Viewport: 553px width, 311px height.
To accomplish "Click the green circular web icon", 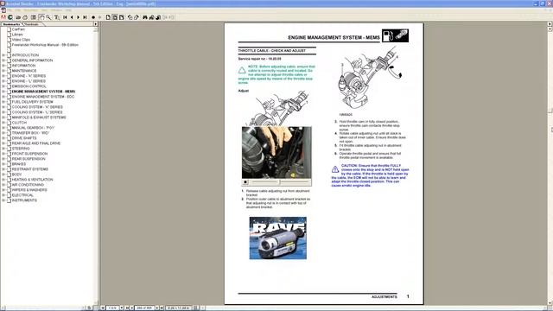I will pyautogui.click(x=10, y=17).
